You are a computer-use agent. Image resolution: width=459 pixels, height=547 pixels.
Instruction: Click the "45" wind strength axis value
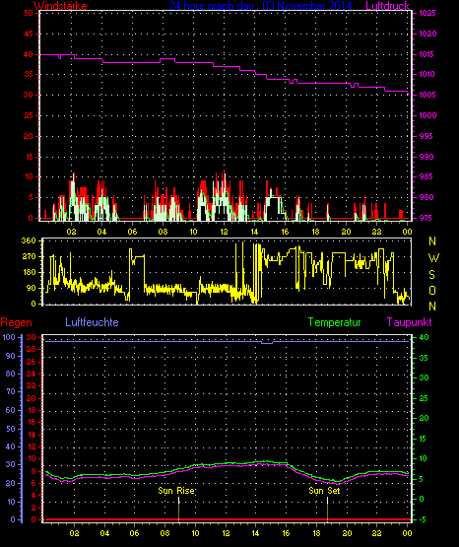[29, 34]
